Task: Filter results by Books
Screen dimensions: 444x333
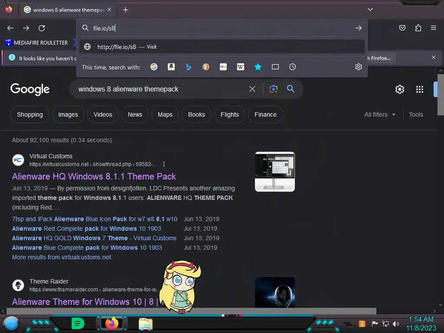Action: click(x=196, y=114)
